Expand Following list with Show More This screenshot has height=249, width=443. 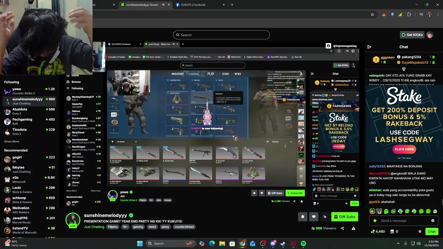tap(12, 141)
